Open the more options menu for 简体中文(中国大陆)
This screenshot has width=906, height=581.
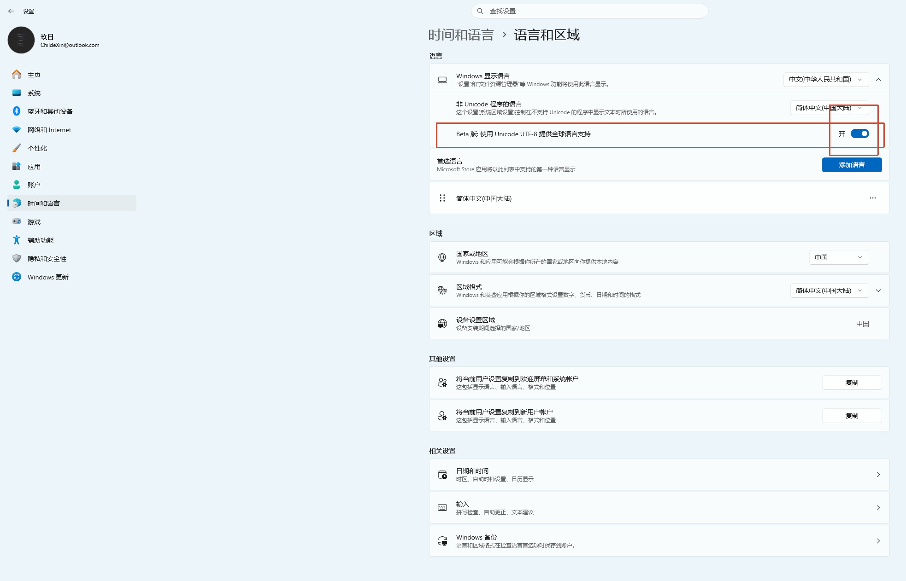(873, 198)
